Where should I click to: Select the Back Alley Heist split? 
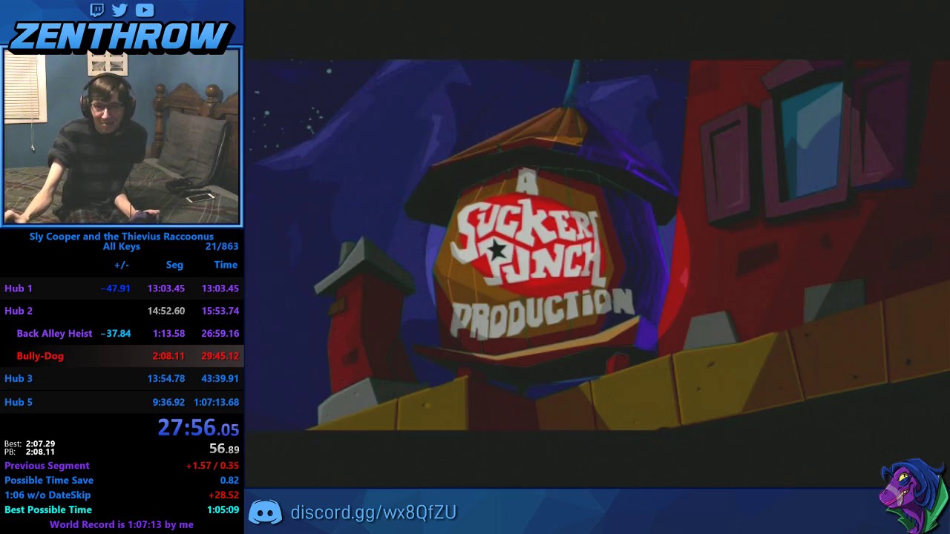click(122, 334)
